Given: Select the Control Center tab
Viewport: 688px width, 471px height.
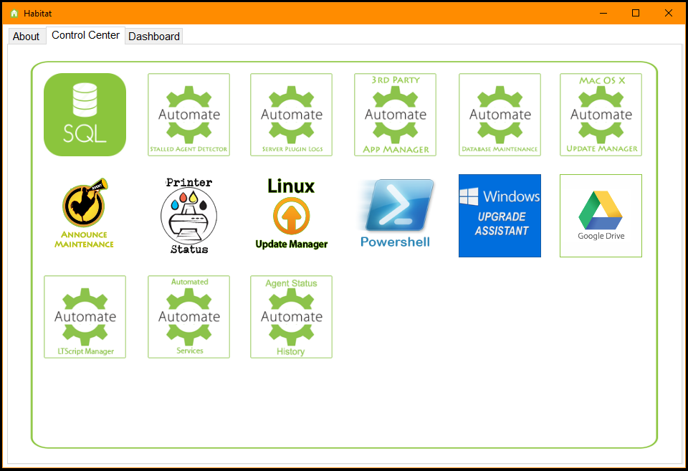Looking at the screenshot, I should 85,35.
